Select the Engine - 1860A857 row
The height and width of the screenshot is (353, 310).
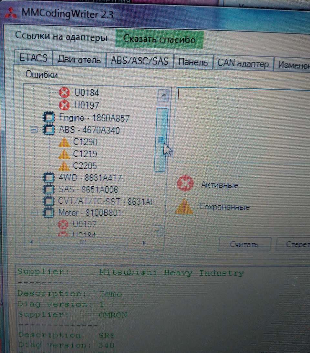[94, 118]
